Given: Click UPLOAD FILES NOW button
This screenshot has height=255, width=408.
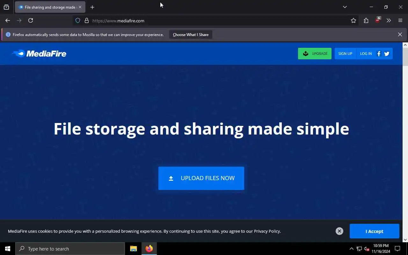Looking at the screenshot, I should 201,178.
